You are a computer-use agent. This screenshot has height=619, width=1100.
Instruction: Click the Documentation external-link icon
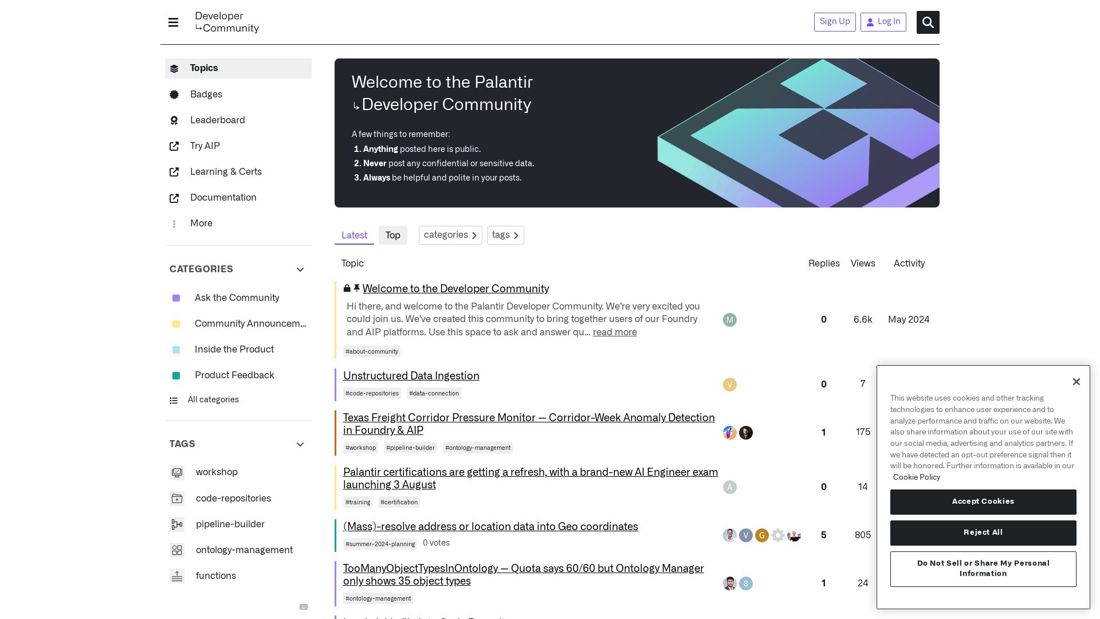click(x=174, y=198)
